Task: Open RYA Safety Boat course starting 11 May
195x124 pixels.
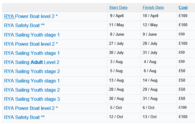Action: point(25,26)
